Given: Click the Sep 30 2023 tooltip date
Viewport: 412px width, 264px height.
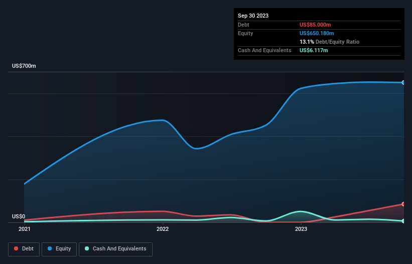Looking at the screenshot, I should 253,16.
